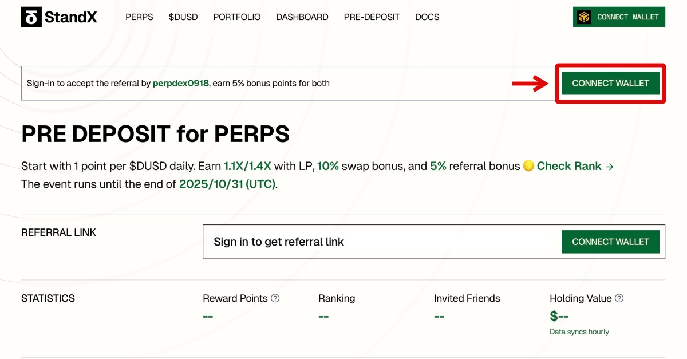
Task: Show the Reward Points info tooltip icon
Action: (275, 298)
